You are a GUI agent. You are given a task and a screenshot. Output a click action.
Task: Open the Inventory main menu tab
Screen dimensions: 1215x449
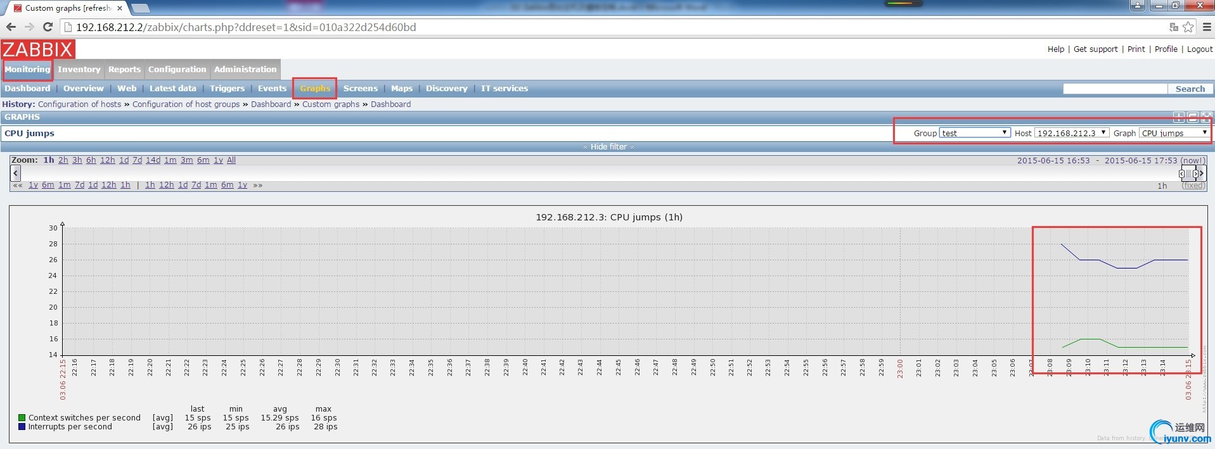point(79,70)
